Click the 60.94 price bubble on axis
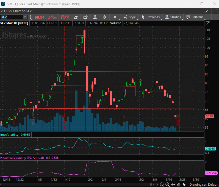This screenshot has height=187, width=219. tap(210, 116)
